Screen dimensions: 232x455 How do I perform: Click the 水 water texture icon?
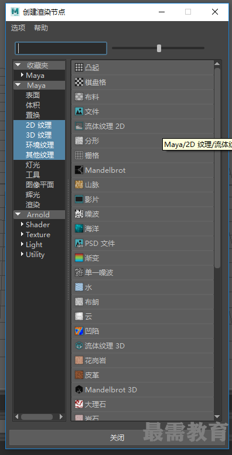(79, 288)
